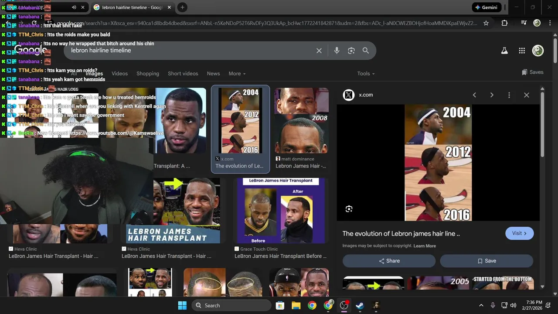Open the 2005 related image thumbnail
558x314 pixels.
click(x=439, y=283)
